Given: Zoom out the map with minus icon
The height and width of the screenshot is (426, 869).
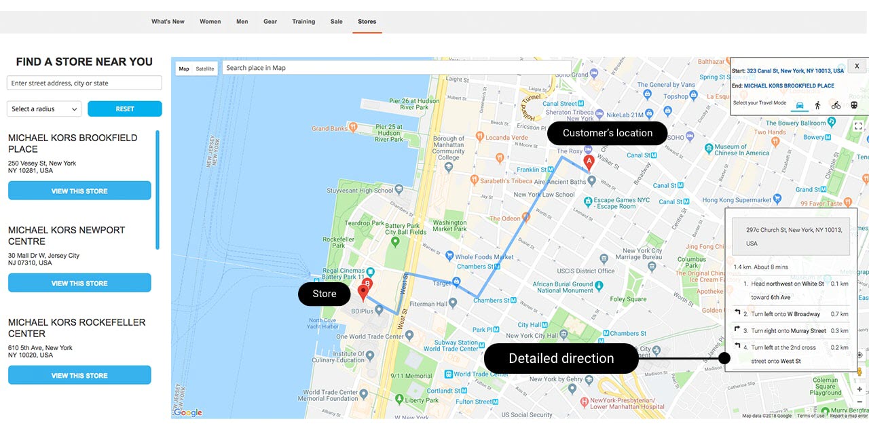Looking at the screenshot, I should click(x=859, y=402).
